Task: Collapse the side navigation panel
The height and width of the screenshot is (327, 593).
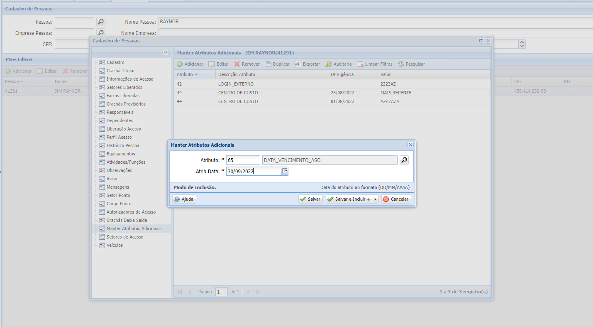Action: tap(166, 52)
